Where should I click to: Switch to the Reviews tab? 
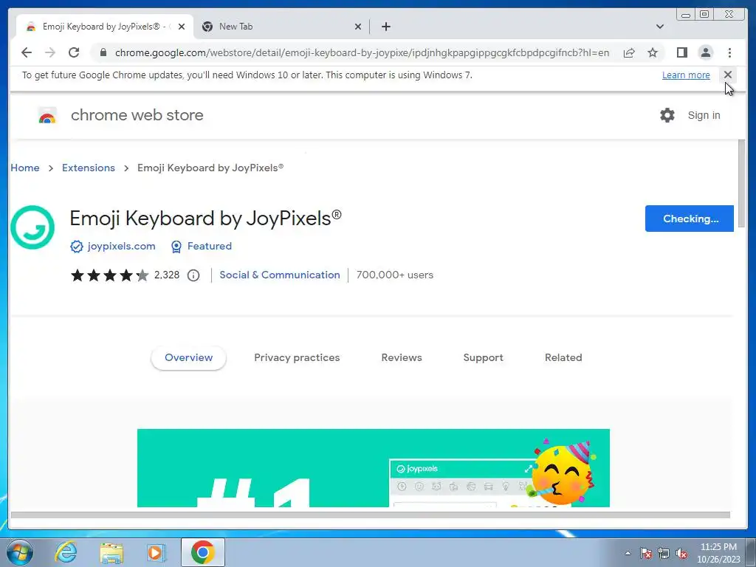coord(402,358)
